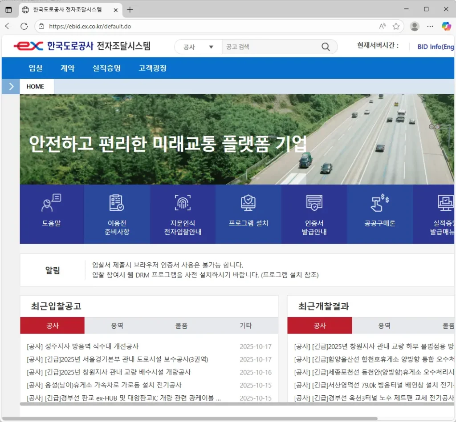
Task: Click the 프로그램 설치 shield icon
Action: (248, 203)
